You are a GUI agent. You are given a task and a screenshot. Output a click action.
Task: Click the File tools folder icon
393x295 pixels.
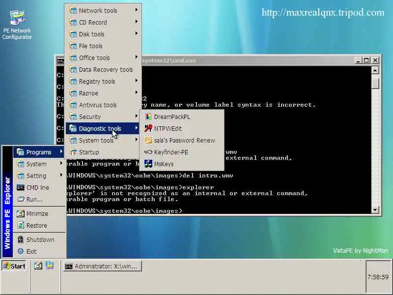73,46
